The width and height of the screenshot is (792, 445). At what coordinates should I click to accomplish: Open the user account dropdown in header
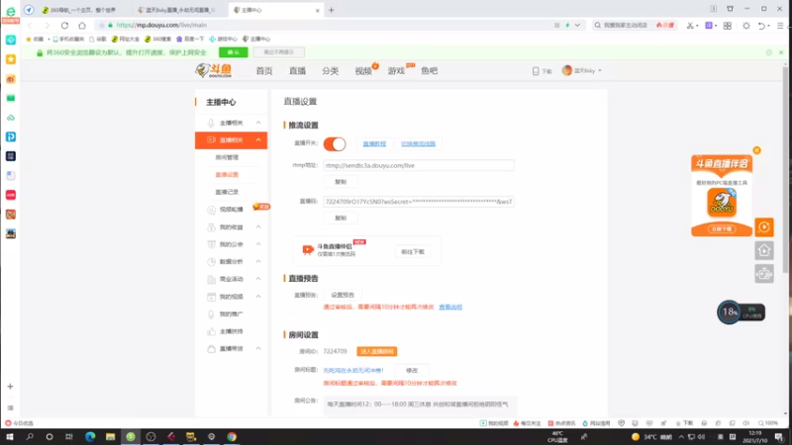coord(582,70)
